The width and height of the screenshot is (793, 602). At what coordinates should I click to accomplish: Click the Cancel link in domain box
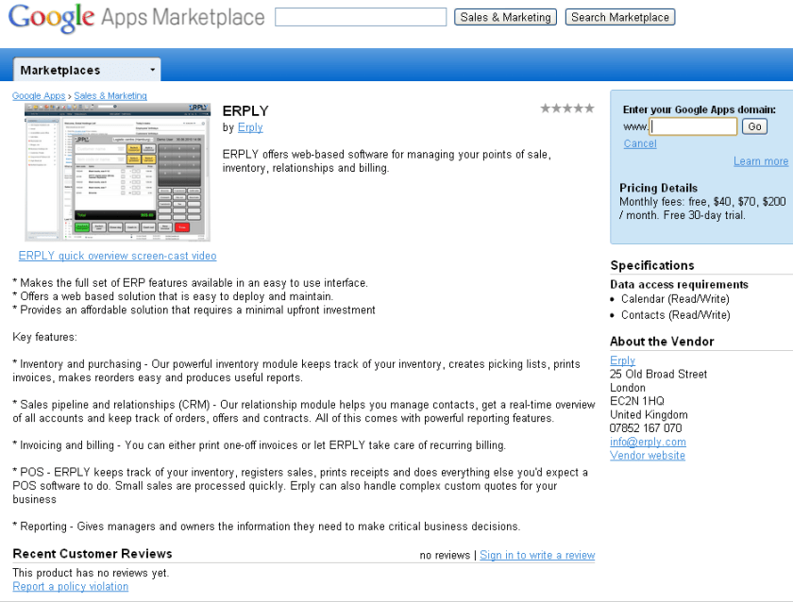(x=640, y=143)
